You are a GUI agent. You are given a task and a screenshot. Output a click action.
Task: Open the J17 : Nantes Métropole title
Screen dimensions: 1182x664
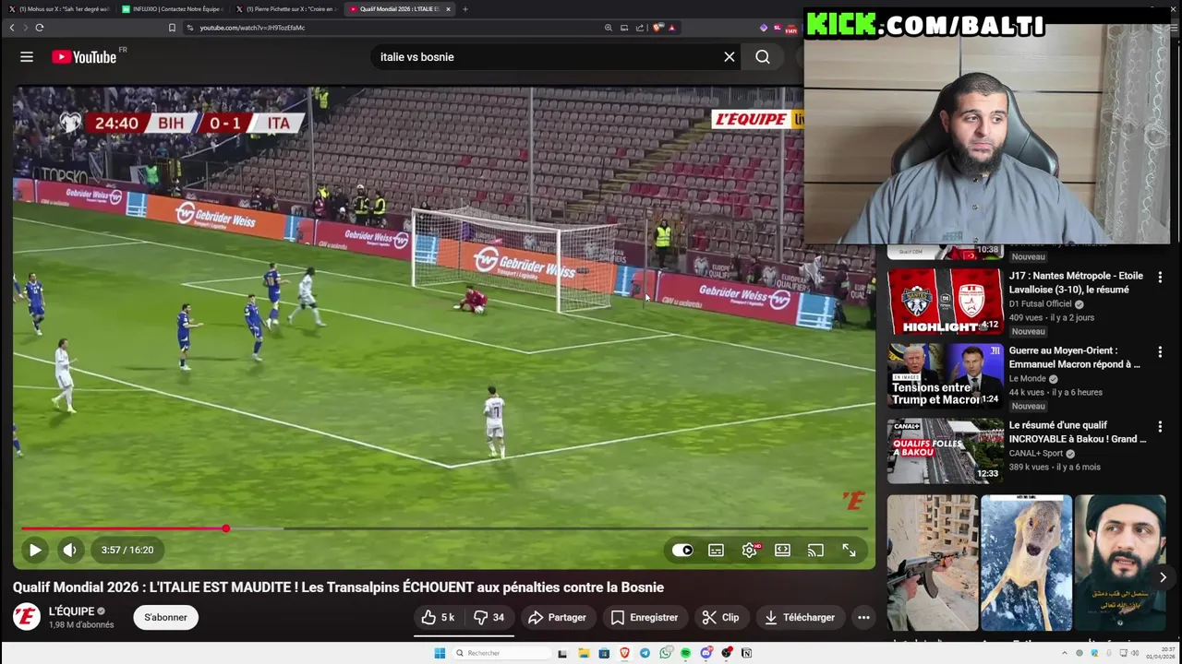(1076, 282)
